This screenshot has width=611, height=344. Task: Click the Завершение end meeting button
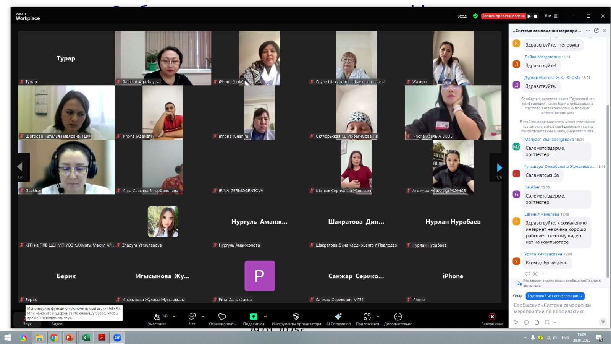pyautogui.click(x=492, y=317)
